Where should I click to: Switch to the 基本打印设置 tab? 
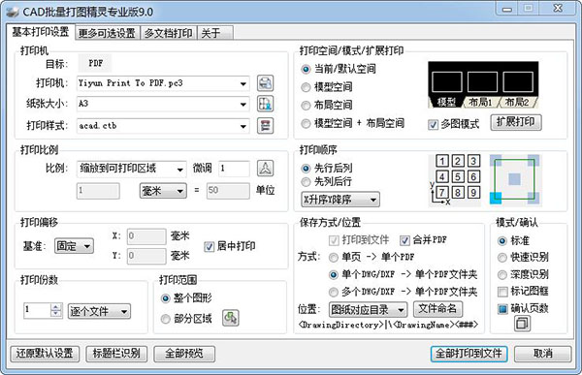pos(41,32)
